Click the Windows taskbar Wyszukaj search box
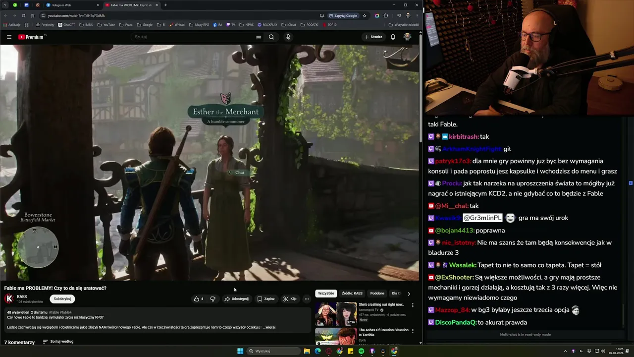This screenshot has height=357, width=634. pos(273,351)
